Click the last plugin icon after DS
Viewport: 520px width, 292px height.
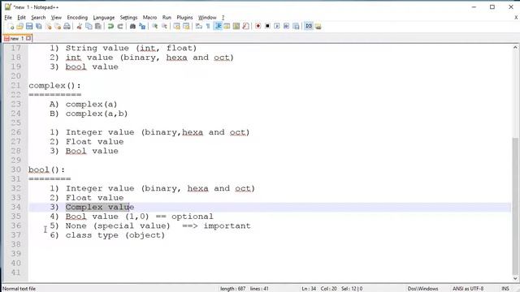[x=318, y=26]
